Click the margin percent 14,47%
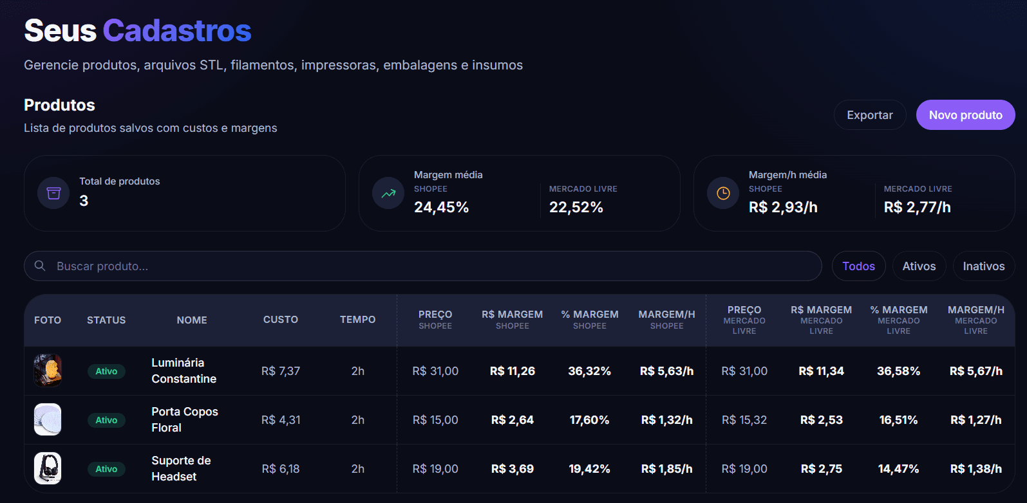The image size is (1027, 503). pos(899,469)
